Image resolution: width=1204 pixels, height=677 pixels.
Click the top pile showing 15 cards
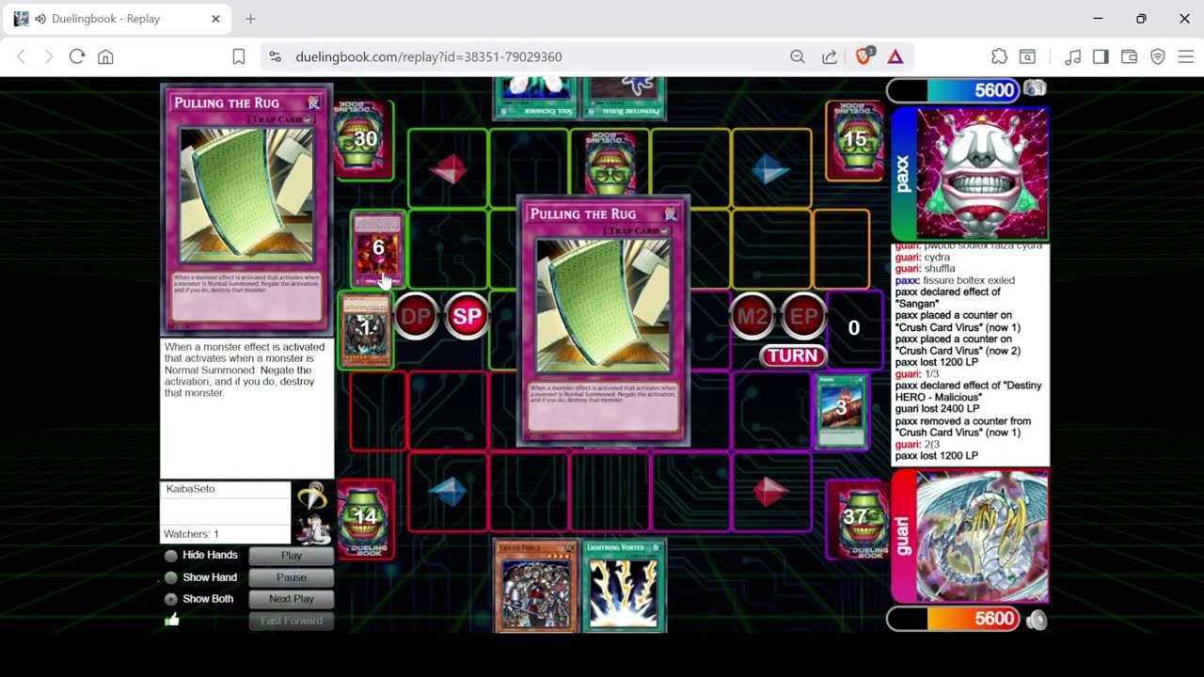point(854,139)
